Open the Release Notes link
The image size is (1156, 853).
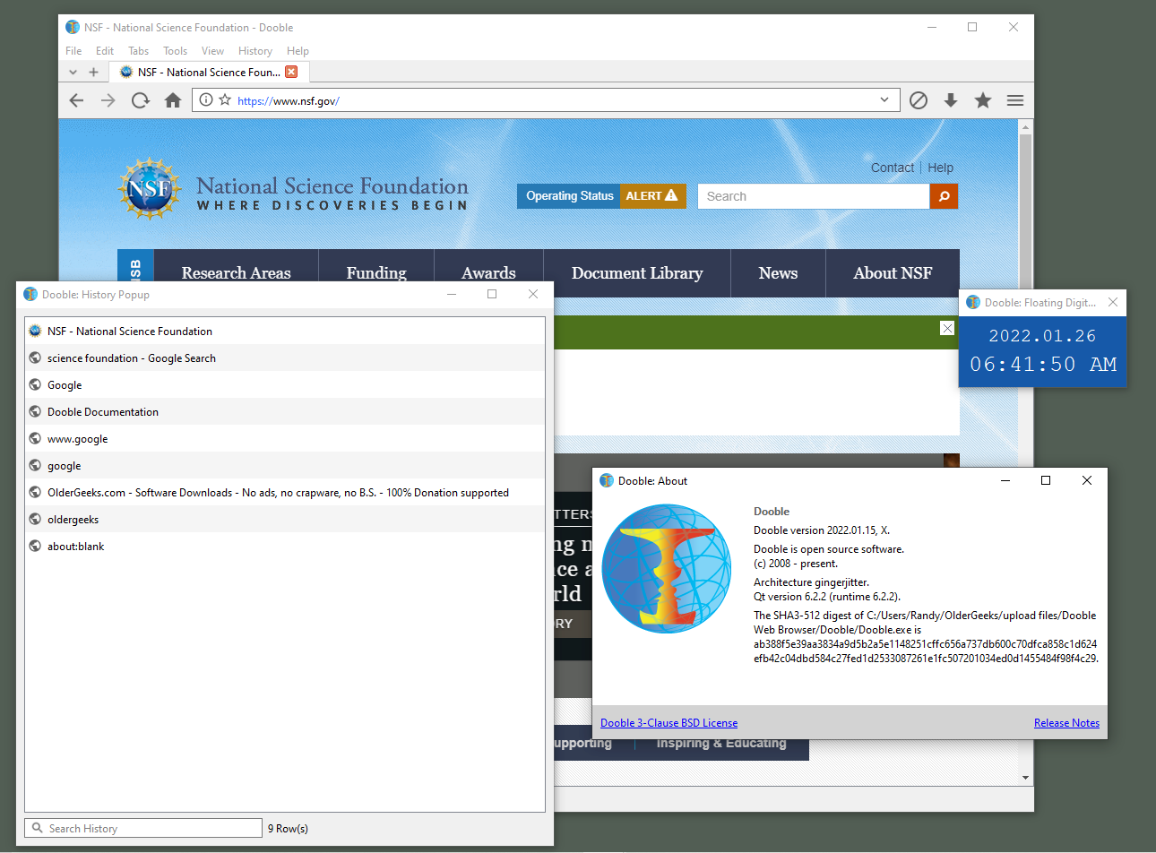[1066, 723]
